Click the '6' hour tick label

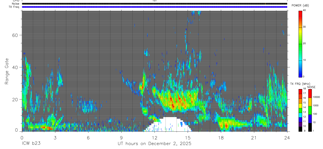click(88, 137)
